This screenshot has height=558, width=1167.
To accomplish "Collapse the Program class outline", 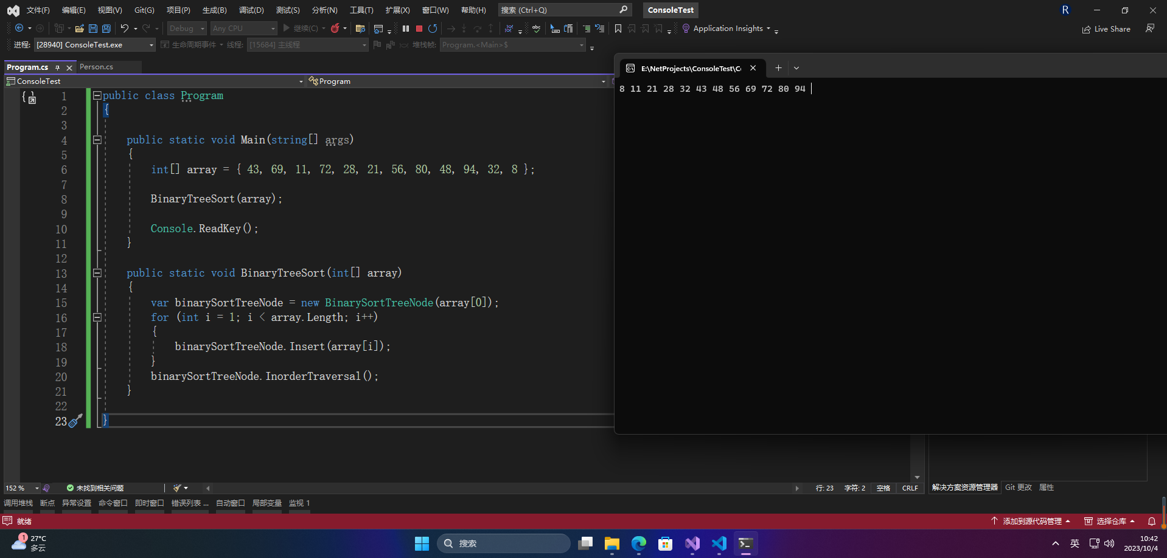I will (x=97, y=95).
